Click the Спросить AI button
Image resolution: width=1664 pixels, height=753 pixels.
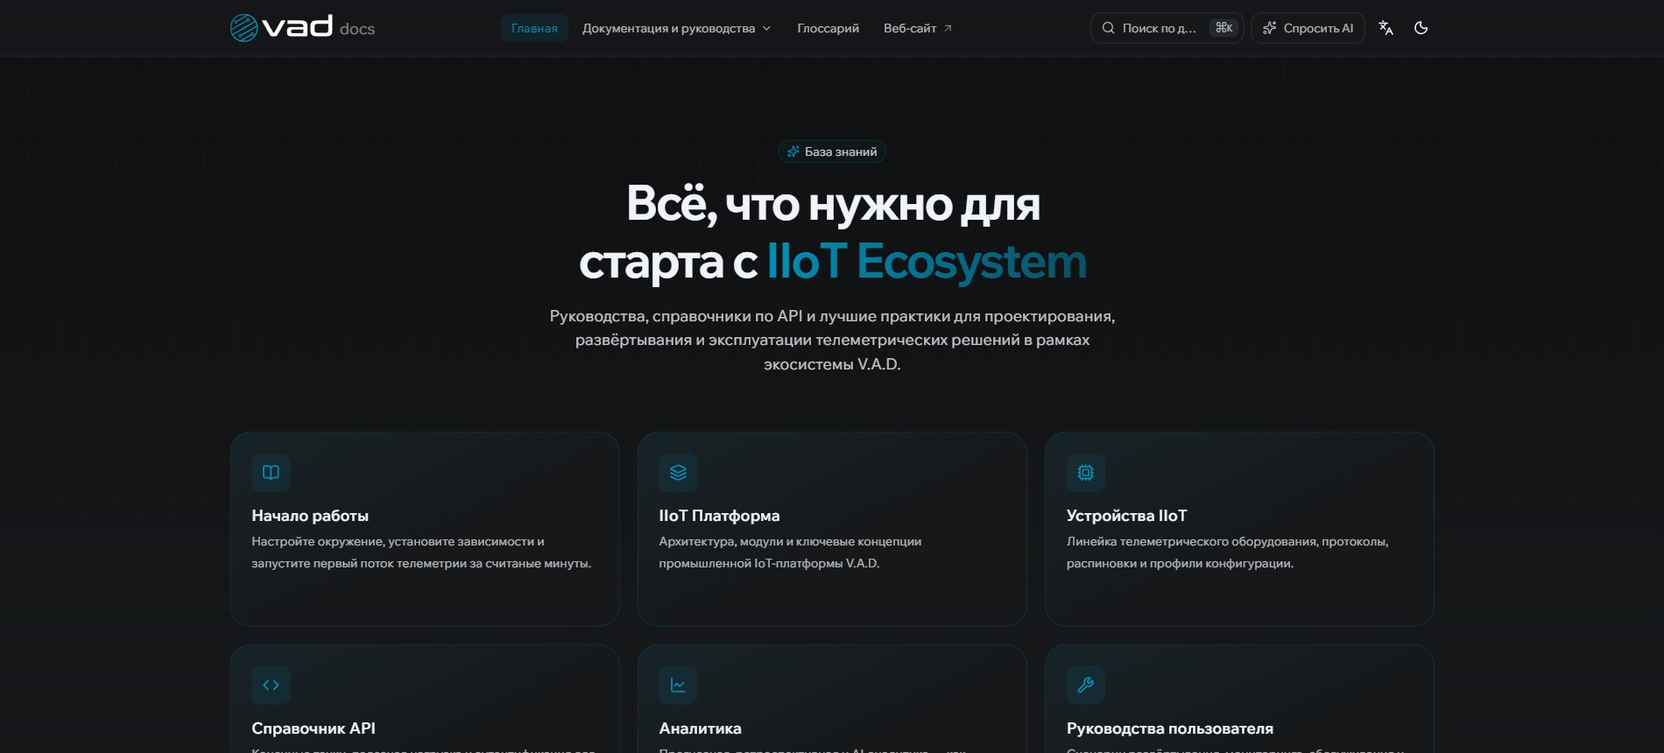pyautogui.click(x=1308, y=28)
